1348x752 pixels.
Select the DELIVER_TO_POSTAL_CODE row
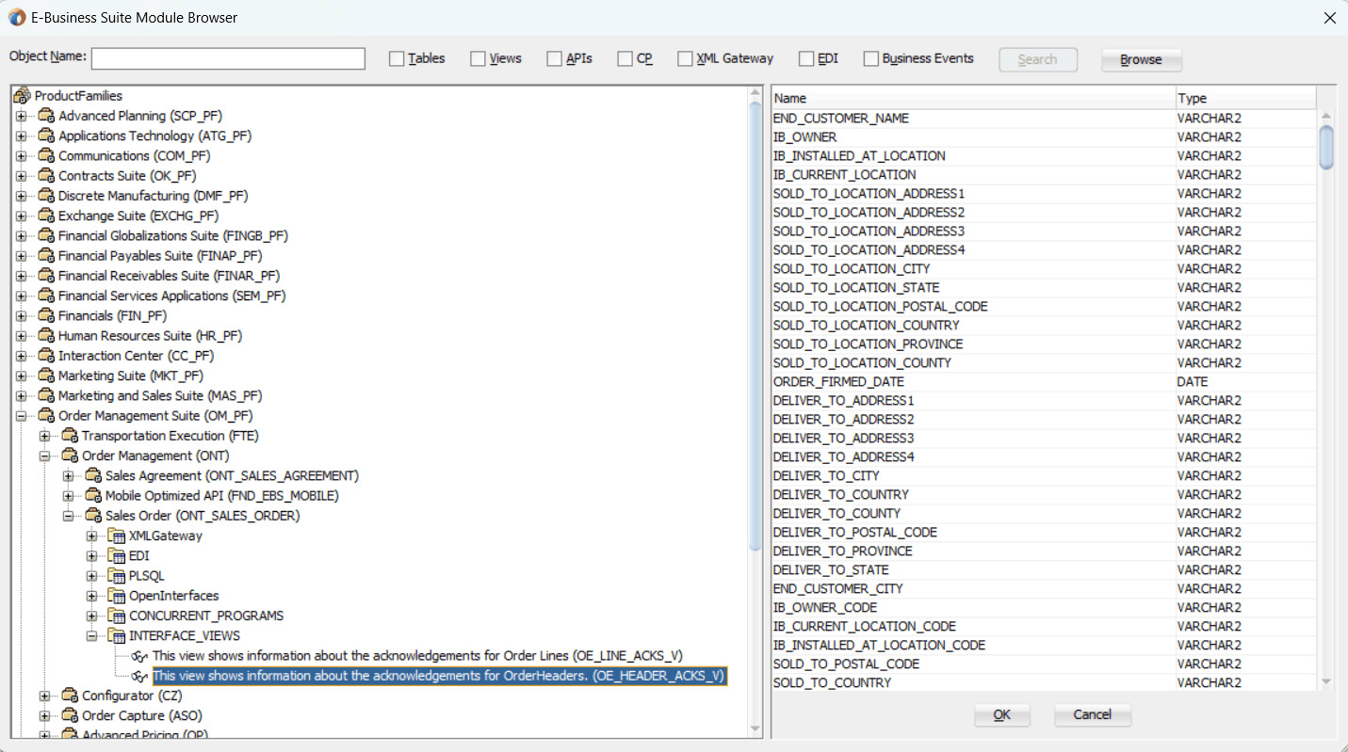pyautogui.click(x=1044, y=533)
